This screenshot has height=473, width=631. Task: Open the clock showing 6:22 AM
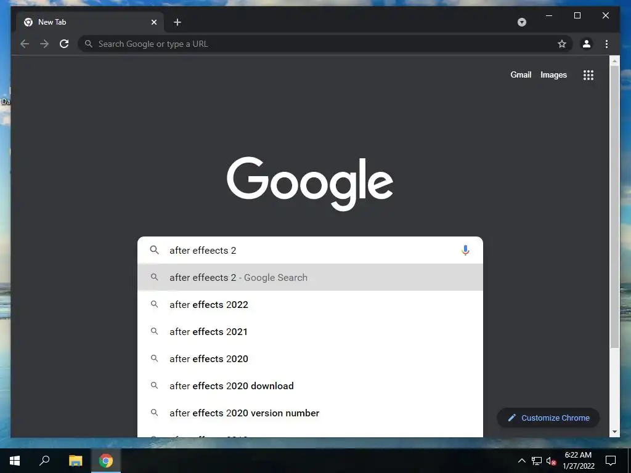(578, 461)
